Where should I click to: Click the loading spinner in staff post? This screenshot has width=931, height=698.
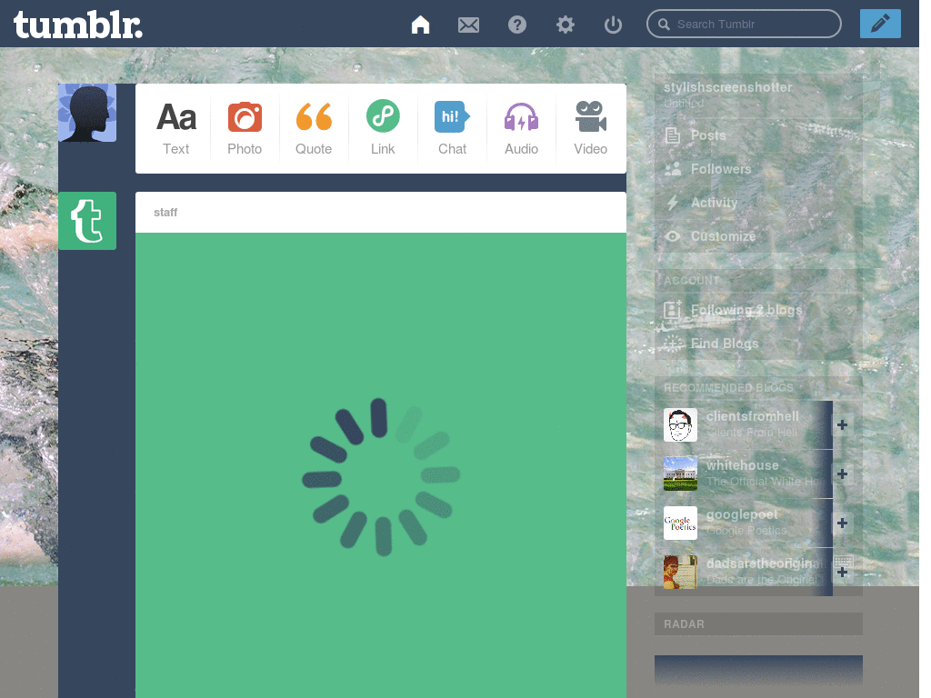[381, 477]
